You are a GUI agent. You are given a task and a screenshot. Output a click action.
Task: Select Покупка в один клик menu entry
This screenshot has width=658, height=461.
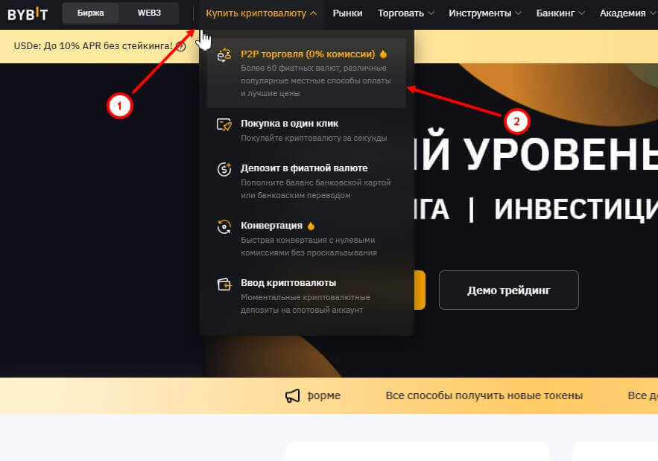[x=289, y=124]
